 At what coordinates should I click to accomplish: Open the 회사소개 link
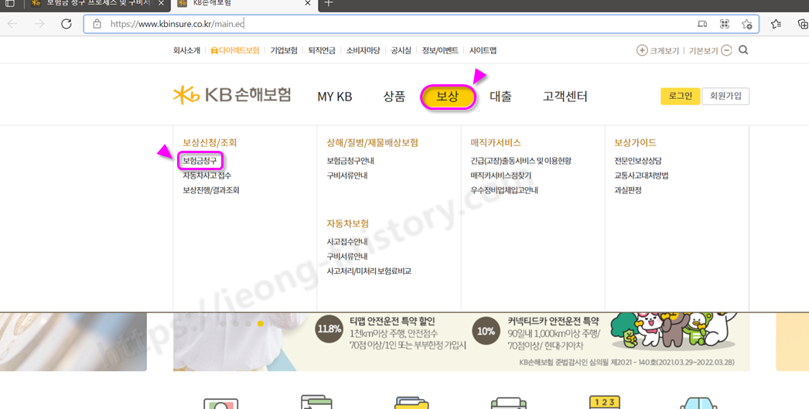pos(186,50)
